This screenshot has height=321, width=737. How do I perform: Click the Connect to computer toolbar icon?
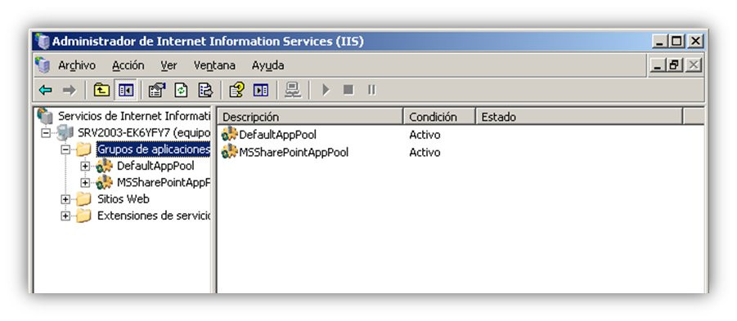click(x=293, y=90)
